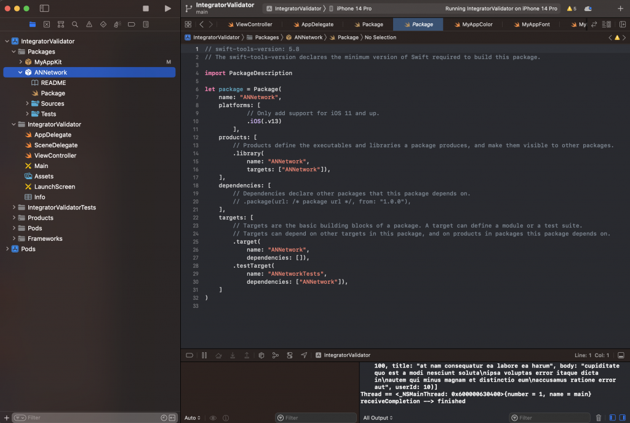This screenshot has width=630, height=423.
Task: Toggle breakpoints activation in debug bar
Action: pyautogui.click(x=189, y=355)
